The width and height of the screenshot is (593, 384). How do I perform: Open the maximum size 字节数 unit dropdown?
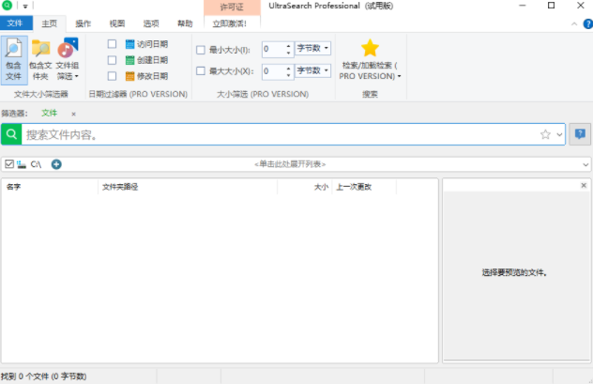[x=312, y=70]
